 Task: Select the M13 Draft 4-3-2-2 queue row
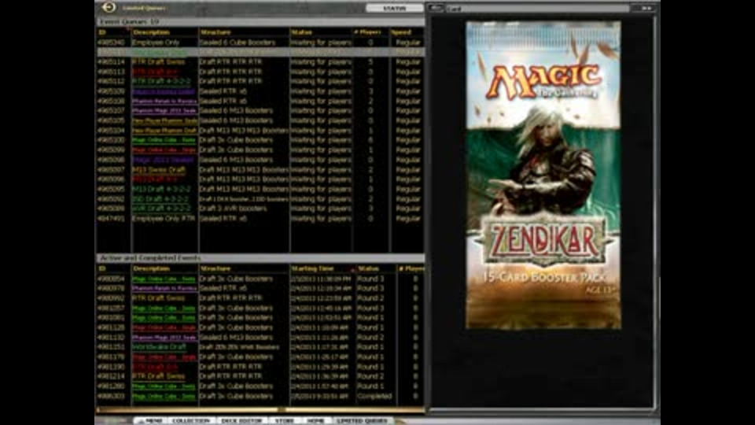click(x=260, y=190)
